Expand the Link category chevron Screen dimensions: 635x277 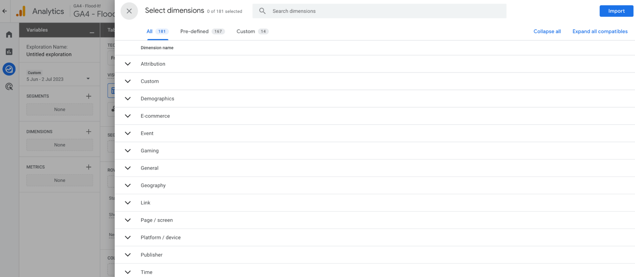128,203
